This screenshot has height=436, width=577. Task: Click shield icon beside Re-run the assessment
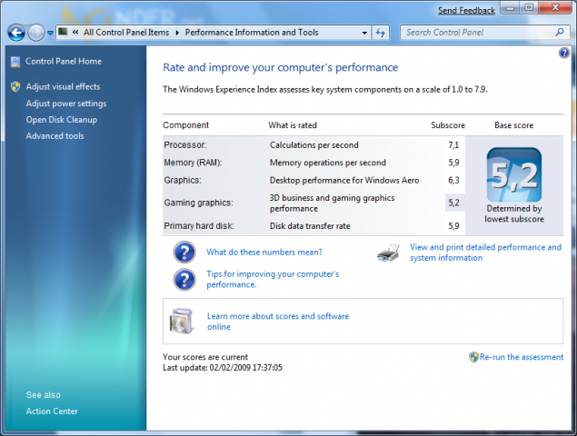(x=473, y=357)
